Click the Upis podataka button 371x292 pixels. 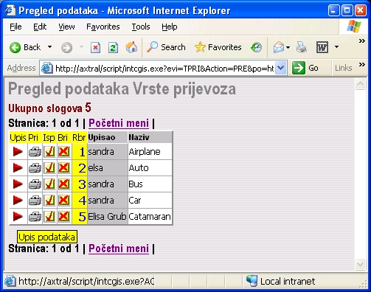47,237
